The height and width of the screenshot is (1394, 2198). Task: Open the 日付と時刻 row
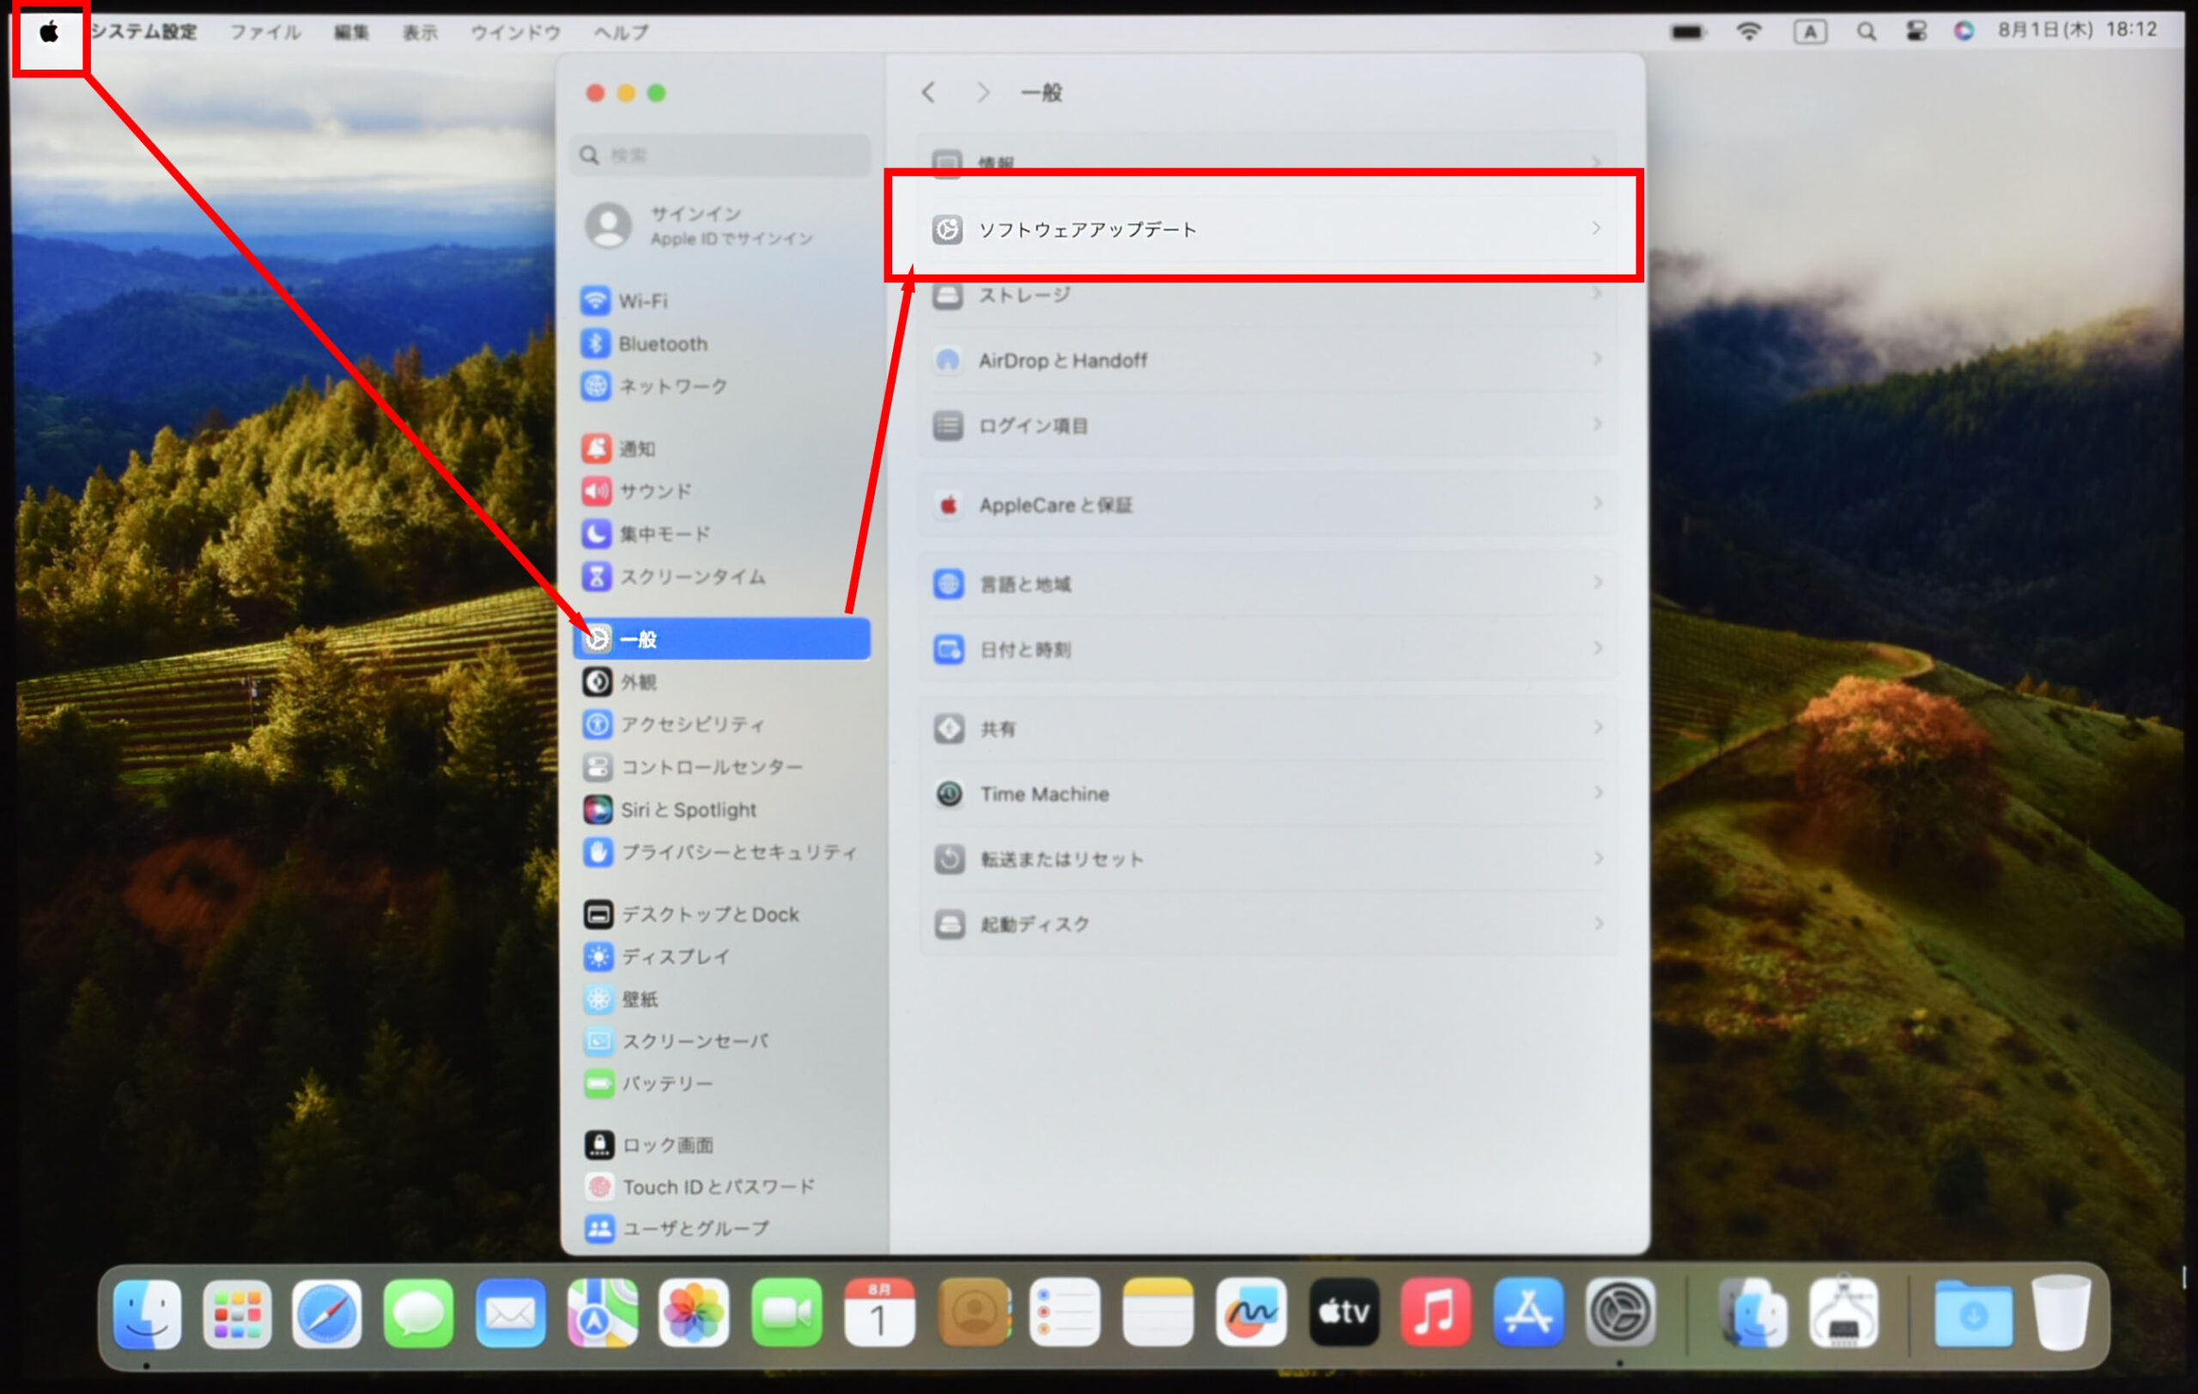(1267, 650)
